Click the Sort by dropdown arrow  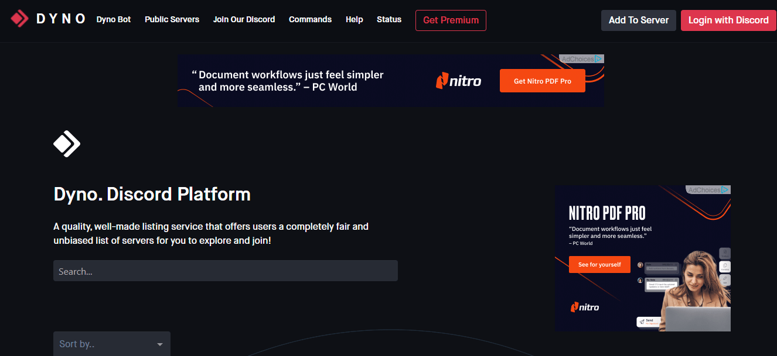tap(159, 344)
